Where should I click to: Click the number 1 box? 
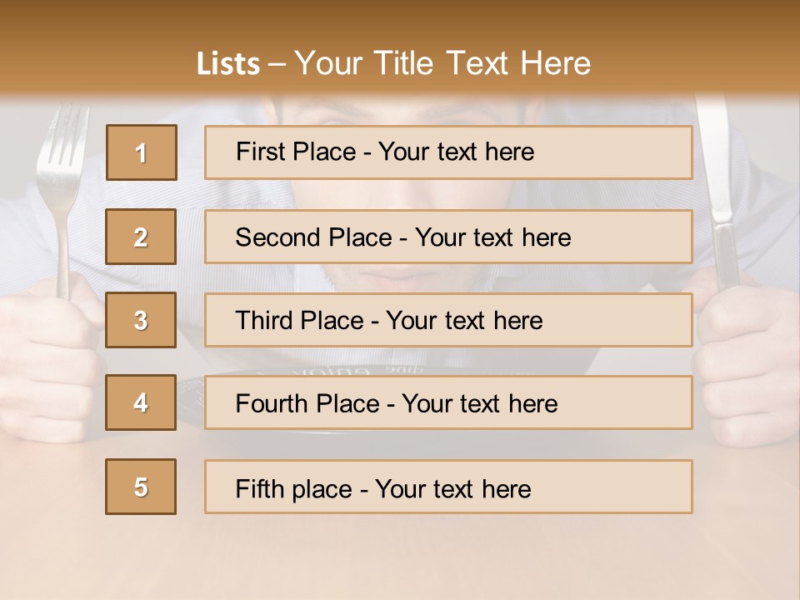(142, 152)
